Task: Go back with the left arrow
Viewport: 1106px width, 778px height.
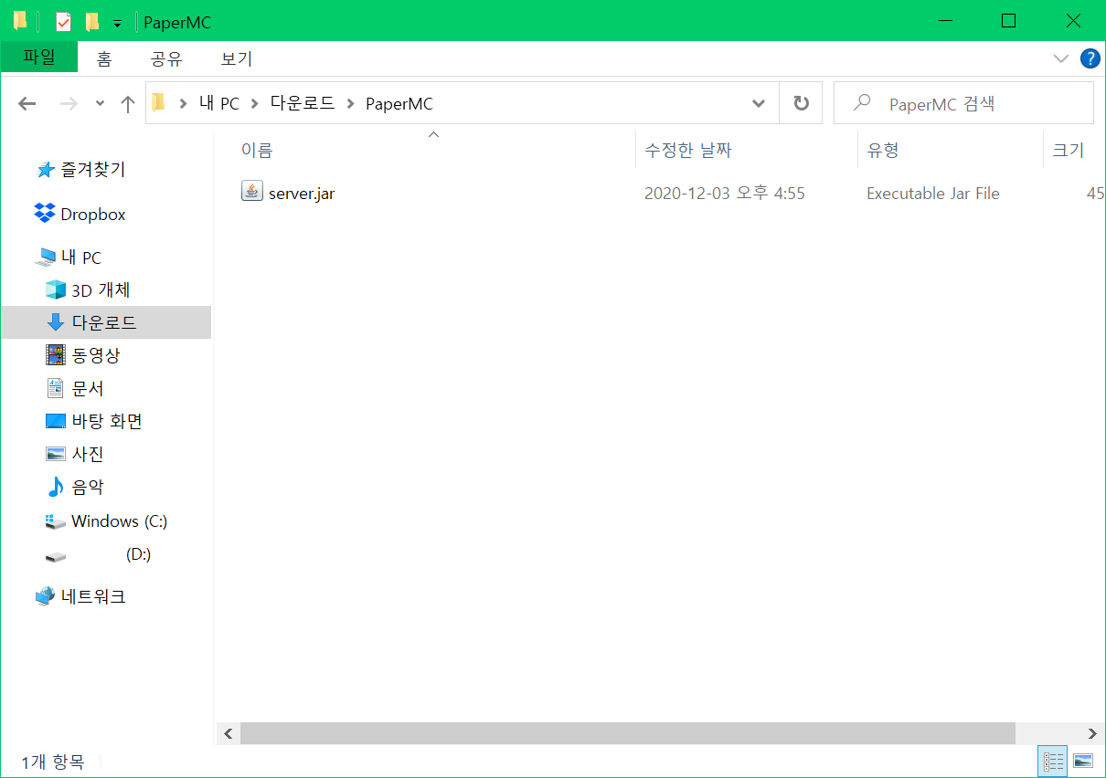Action: point(27,103)
